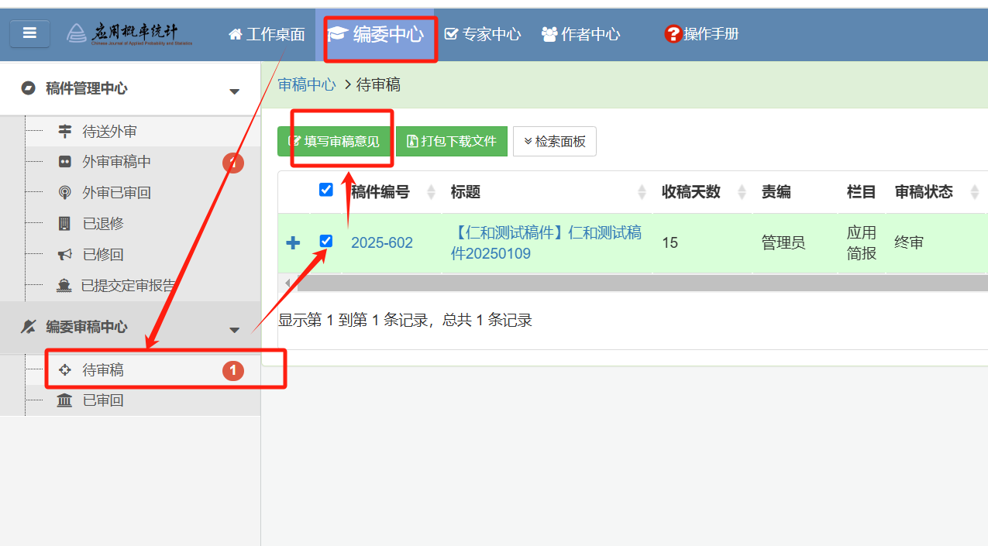This screenshot has height=546, width=988.
Task: Open manuscript link 2025-602
Action: point(382,242)
